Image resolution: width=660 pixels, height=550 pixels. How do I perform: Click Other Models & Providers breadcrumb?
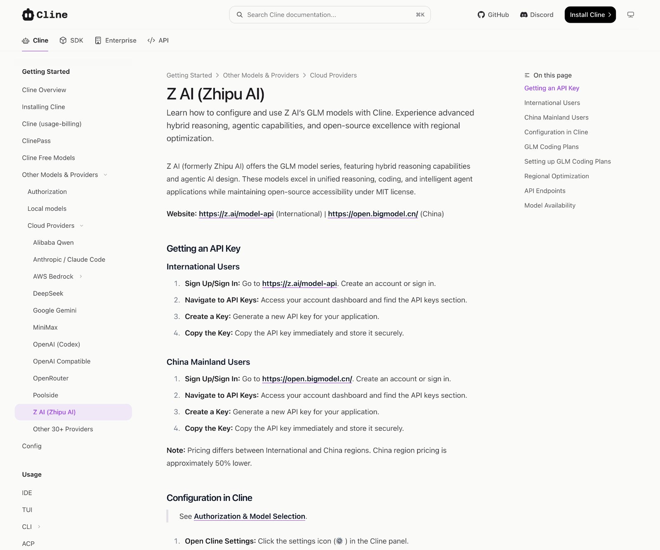pos(261,76)
